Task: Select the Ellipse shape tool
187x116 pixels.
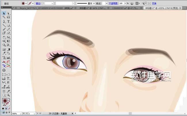Action: pyautogui.click(x=8, y=25)
